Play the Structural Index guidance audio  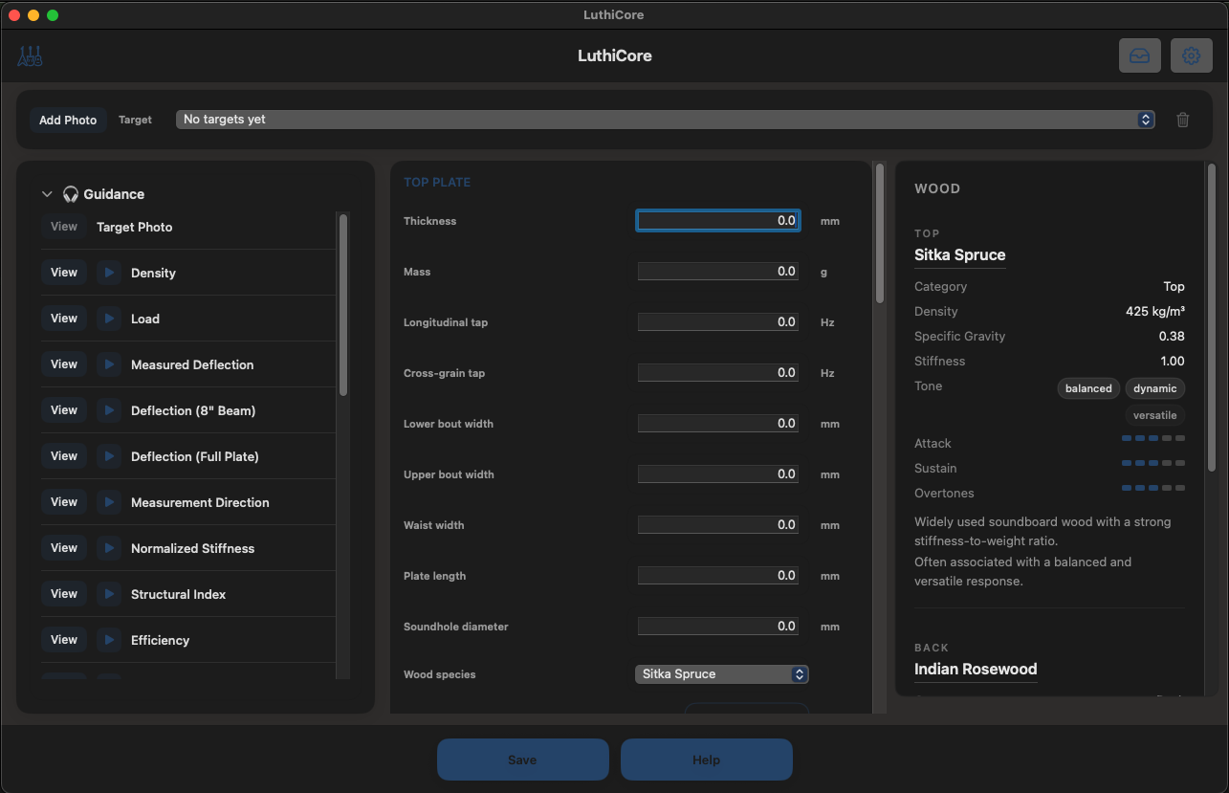click(x=109, y=594)
